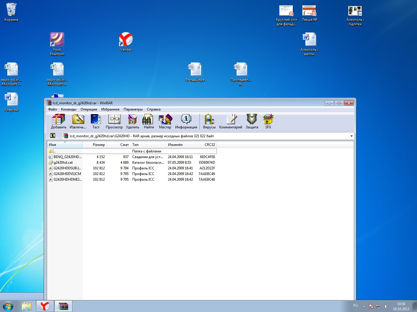Run the Тест archive test tool
Image resolution: width=417 pixels, height=312 pixels.
pyautogui.click(x=96, y=122)
